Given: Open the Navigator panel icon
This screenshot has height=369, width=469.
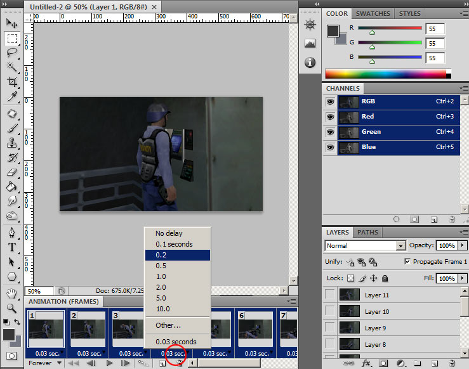Looking at the screenshot, I should point(310,25).
